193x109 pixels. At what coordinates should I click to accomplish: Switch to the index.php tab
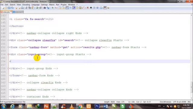coord(6,12)
